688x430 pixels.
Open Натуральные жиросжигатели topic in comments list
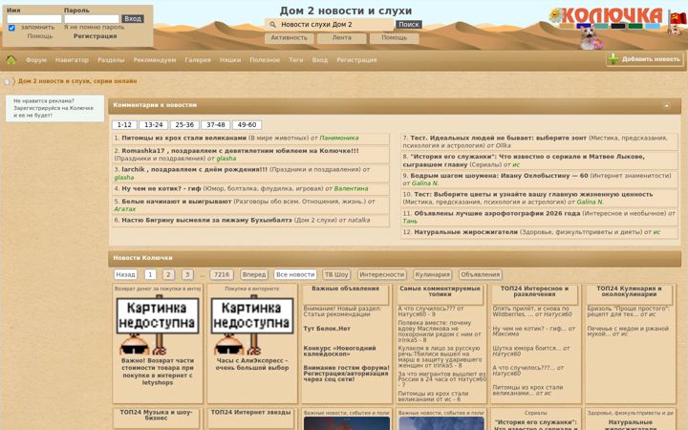pyautogui.click(x=466, y=232)
